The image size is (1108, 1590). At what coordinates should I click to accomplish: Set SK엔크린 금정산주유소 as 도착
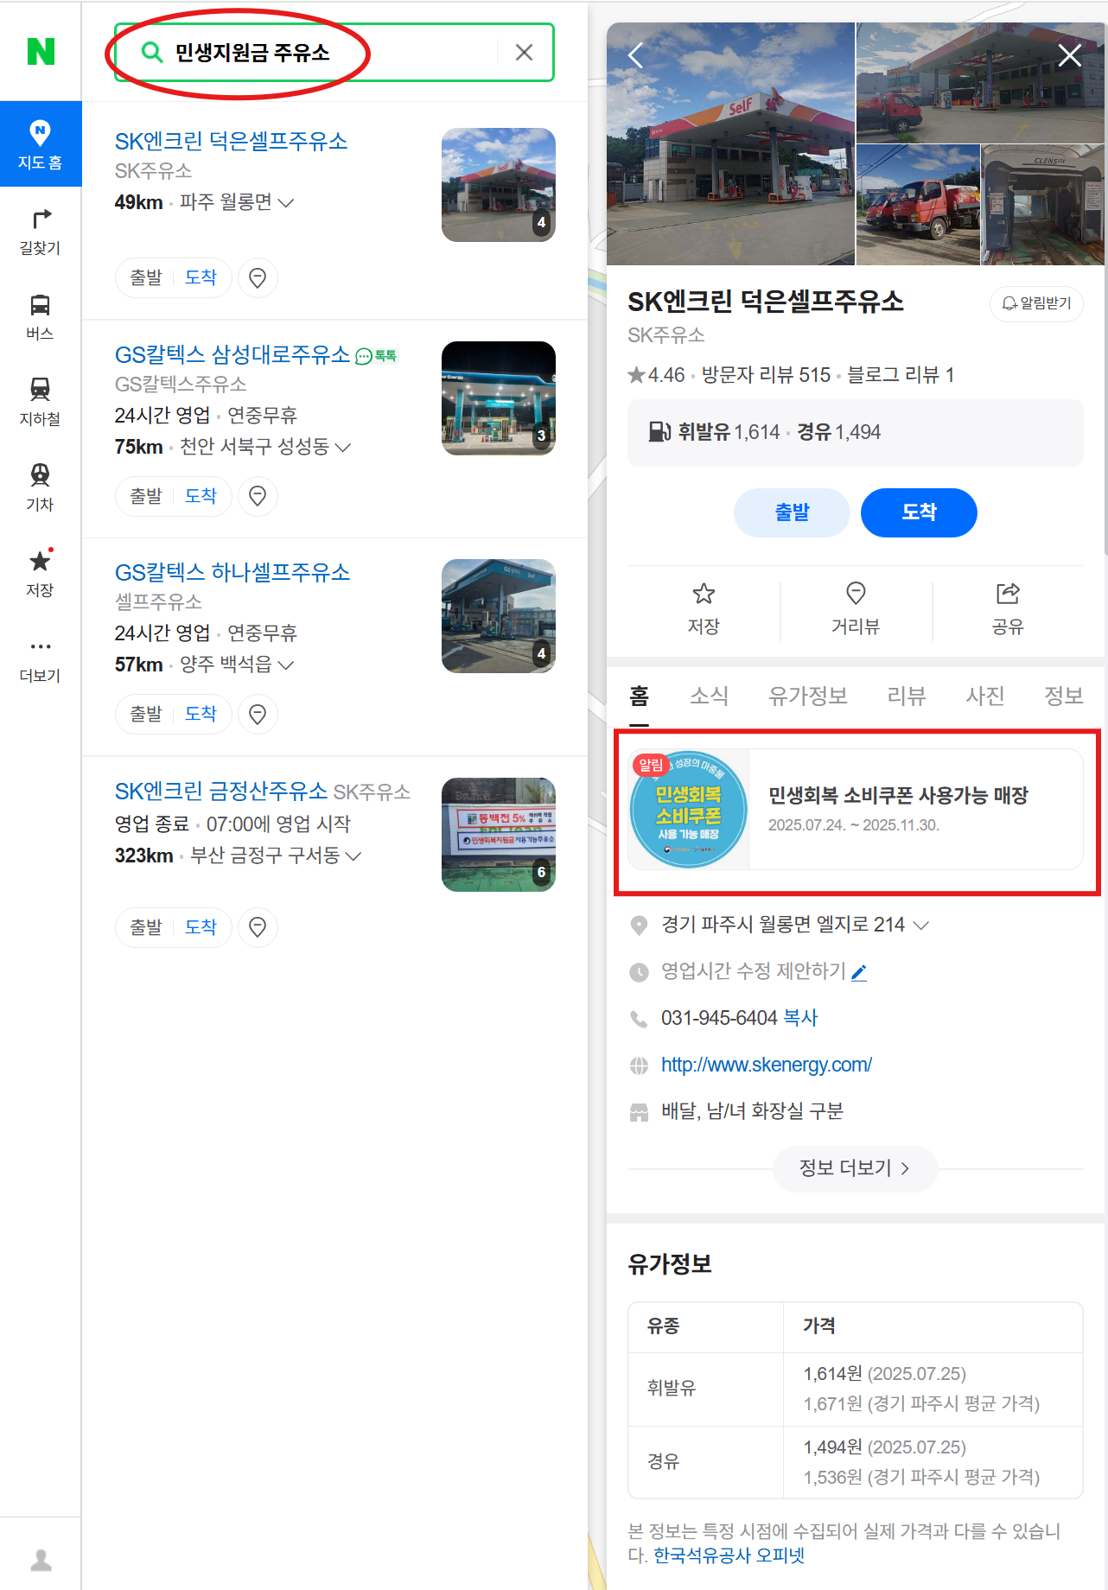201,927
